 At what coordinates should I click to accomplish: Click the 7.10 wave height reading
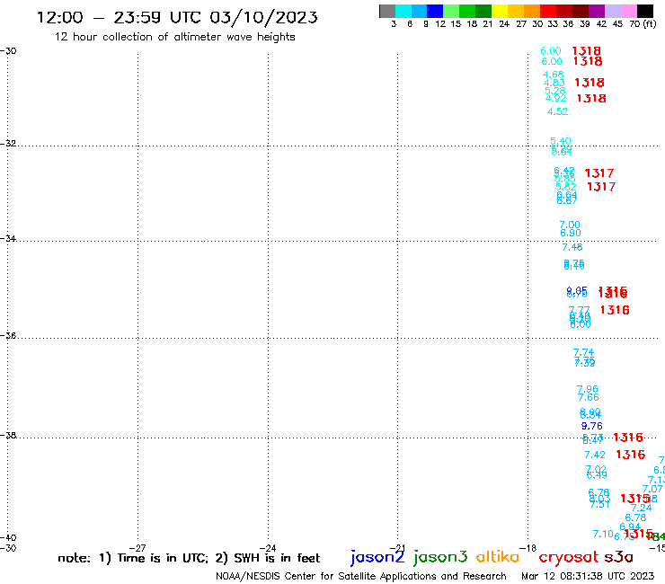603,534
